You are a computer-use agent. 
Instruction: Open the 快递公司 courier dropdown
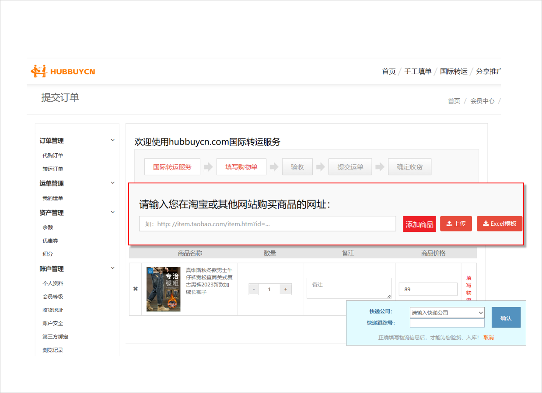(447, 313)
